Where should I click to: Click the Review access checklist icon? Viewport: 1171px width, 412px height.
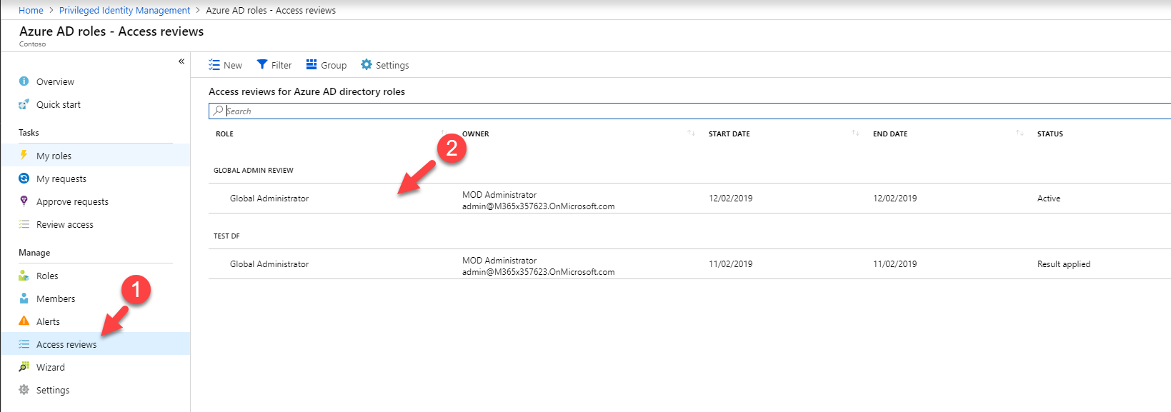pos(24,224)
